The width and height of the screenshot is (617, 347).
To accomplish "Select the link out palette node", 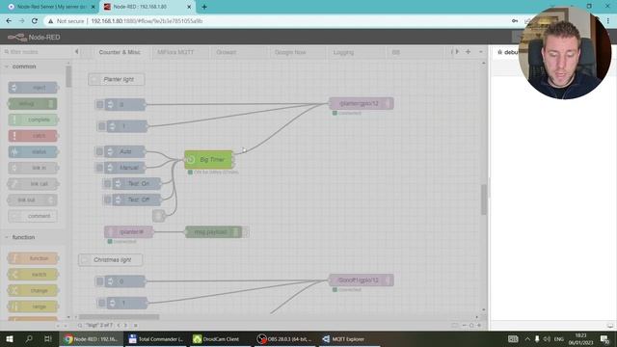I will pyautogui.click(x=33, y=200).
